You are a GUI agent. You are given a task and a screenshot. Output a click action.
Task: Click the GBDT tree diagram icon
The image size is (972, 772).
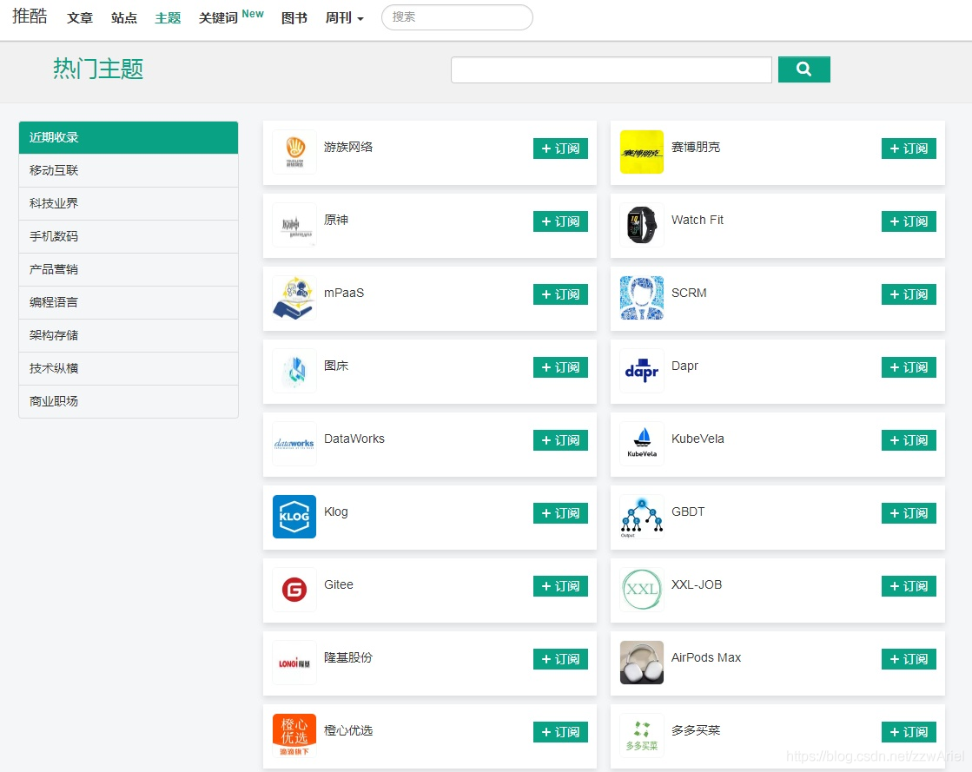tap(642, 517)
